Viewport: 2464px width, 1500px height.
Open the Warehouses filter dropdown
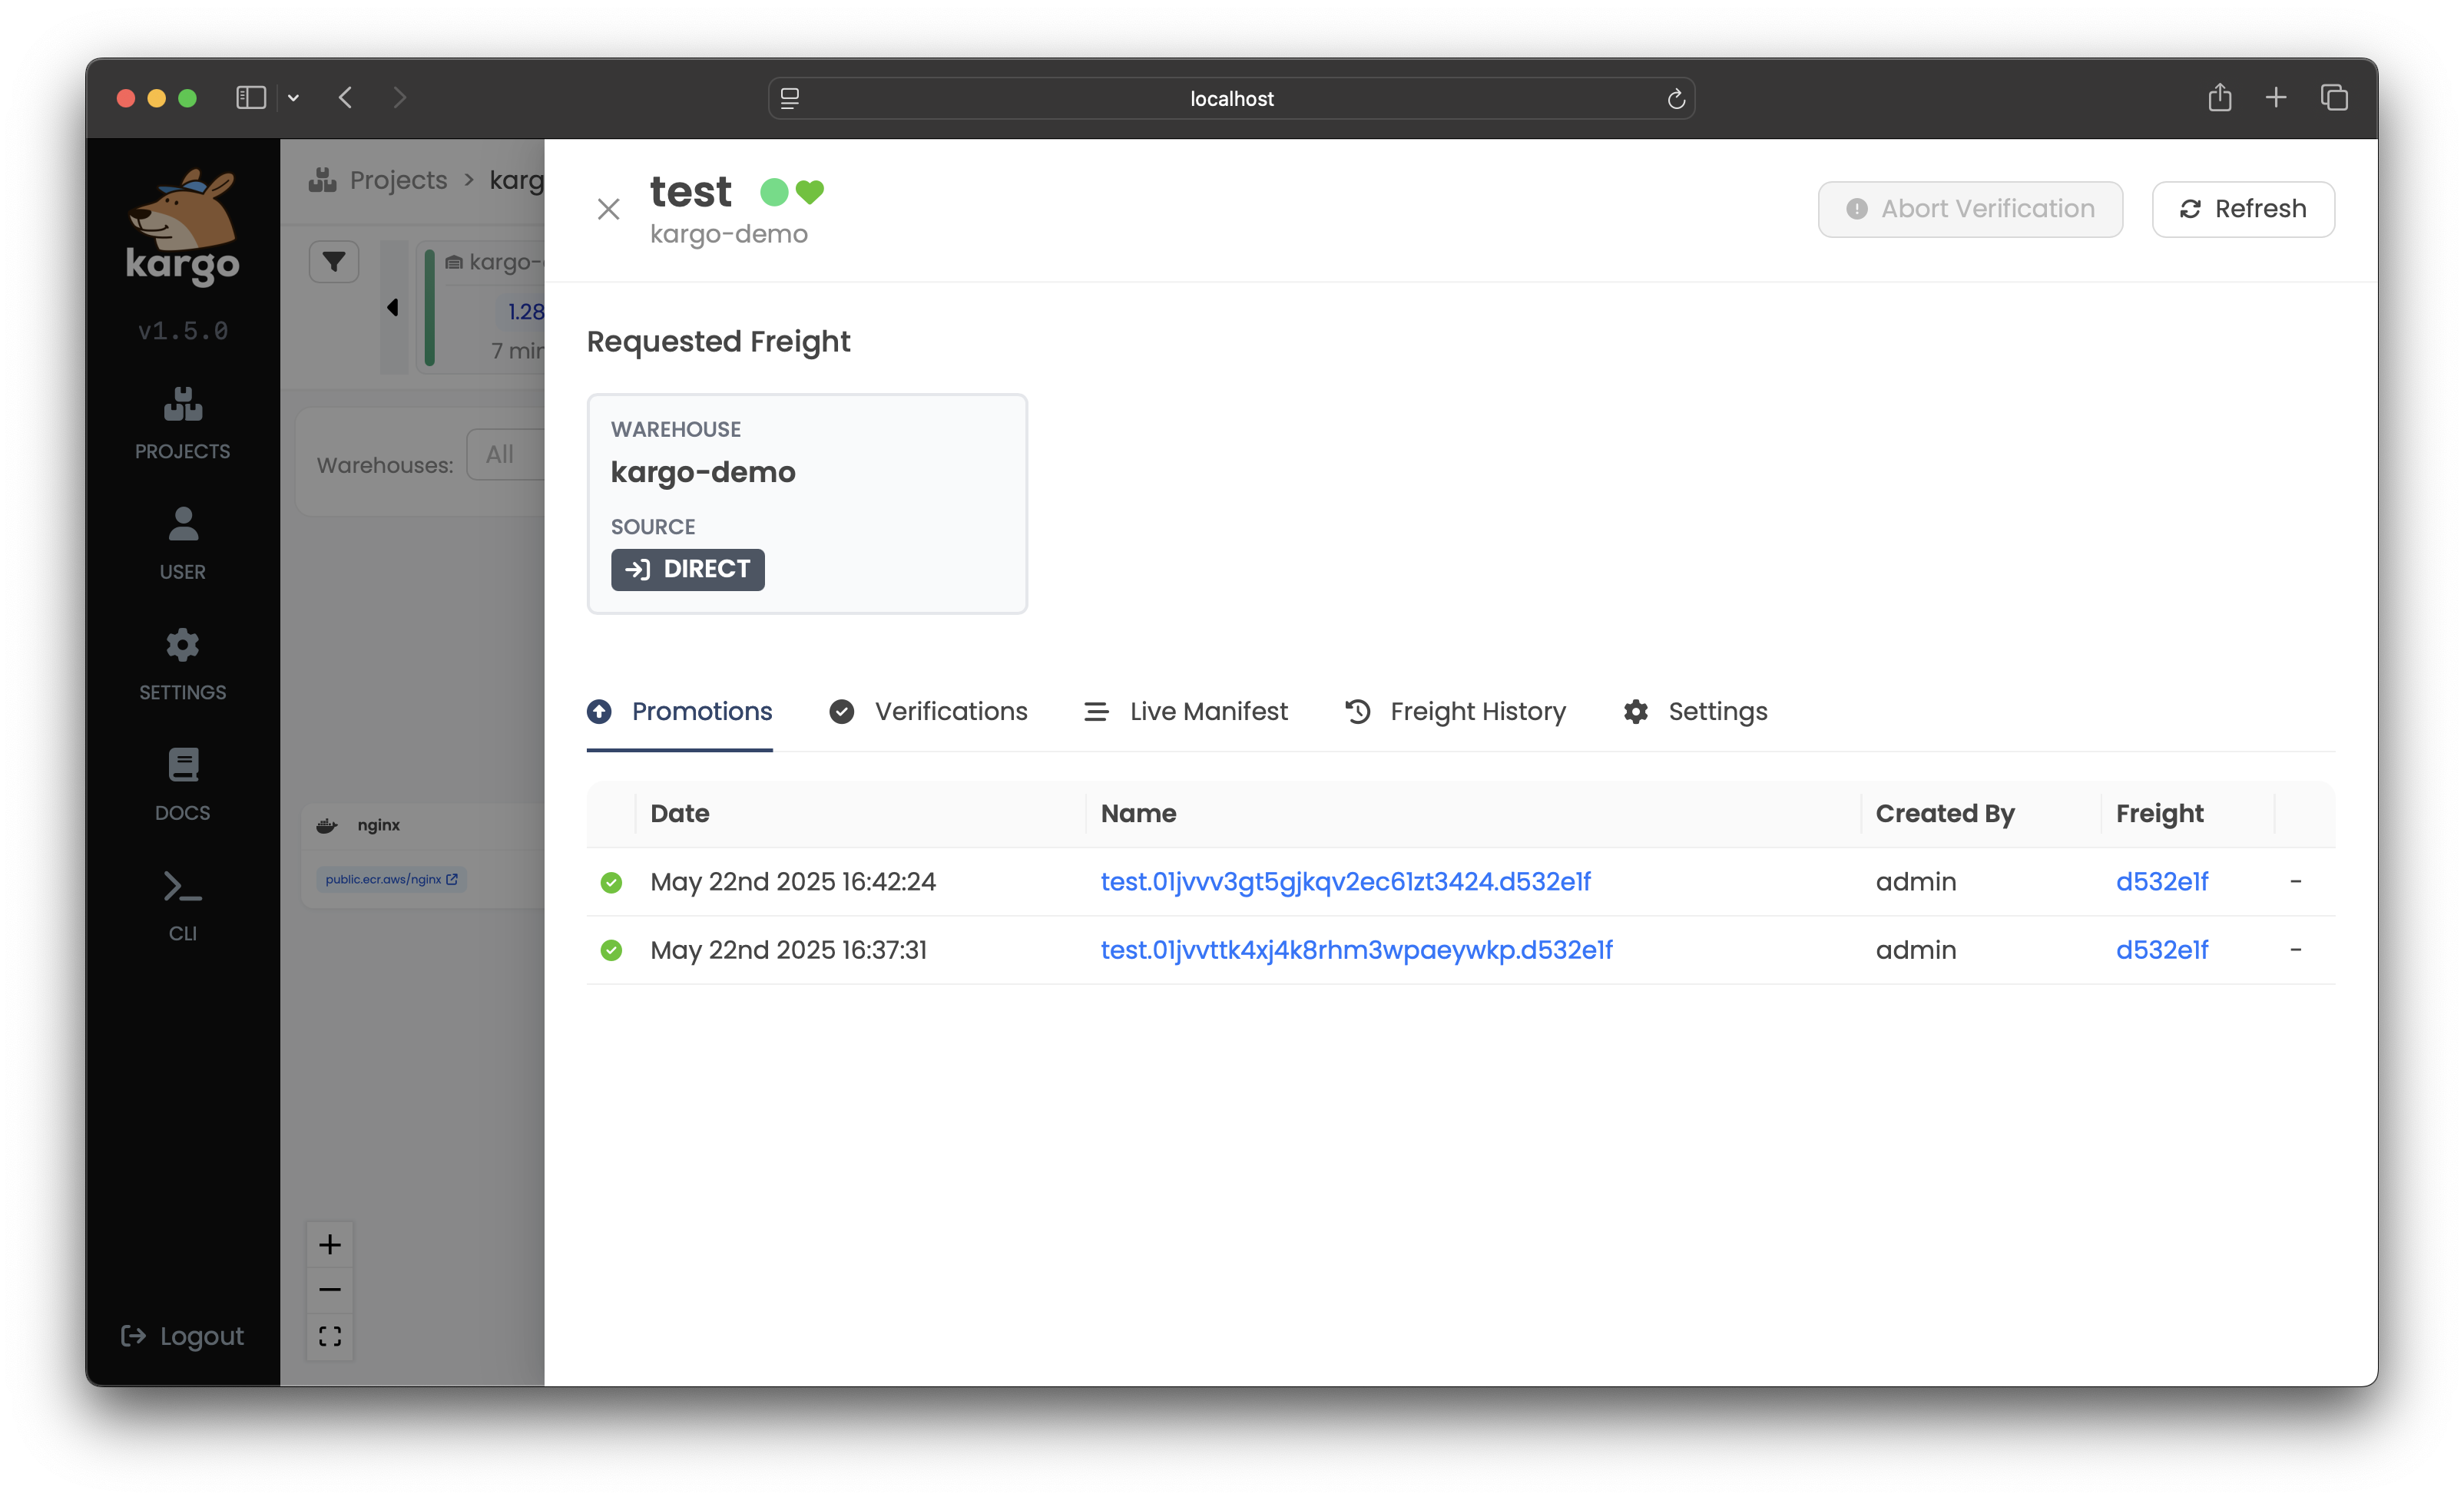coord(505,454)
